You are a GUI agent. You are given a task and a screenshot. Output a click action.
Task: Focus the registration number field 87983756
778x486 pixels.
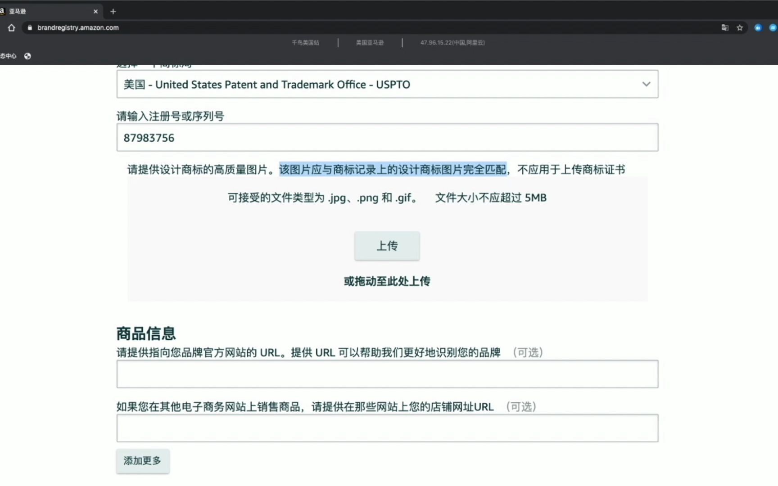[387, 137]
